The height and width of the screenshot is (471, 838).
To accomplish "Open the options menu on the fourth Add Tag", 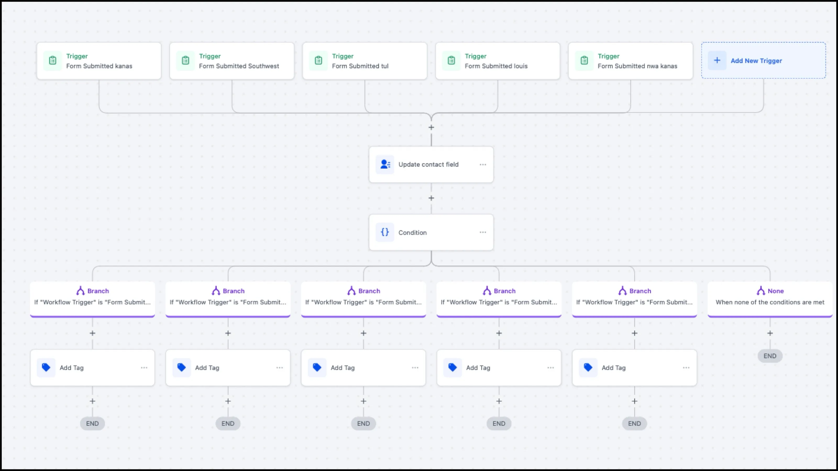I will [x=550, y=368].
